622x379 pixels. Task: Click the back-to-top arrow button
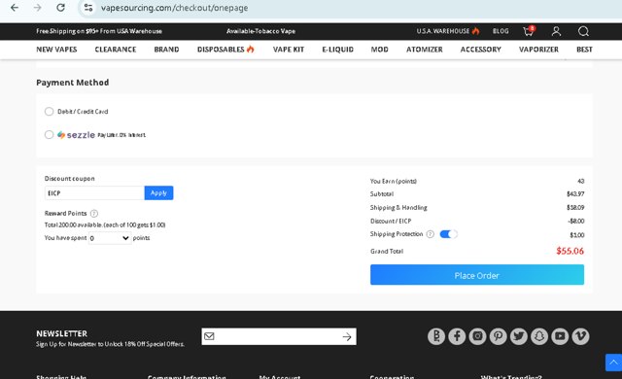(613, 362)
